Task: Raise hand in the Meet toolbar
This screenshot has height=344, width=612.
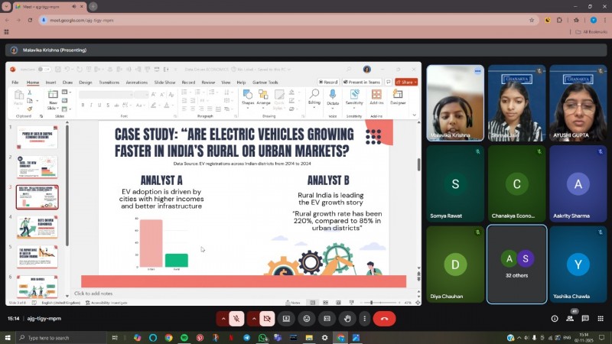Action: pos(347,318)
